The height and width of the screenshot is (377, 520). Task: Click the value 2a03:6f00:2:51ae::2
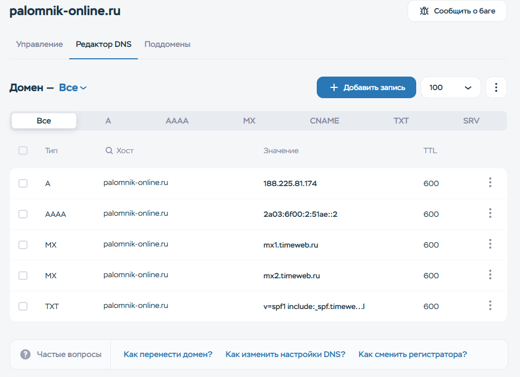[x=301, y=214]
